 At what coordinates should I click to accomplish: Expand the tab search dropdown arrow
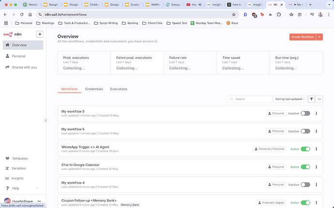click(x=329, y=4)
